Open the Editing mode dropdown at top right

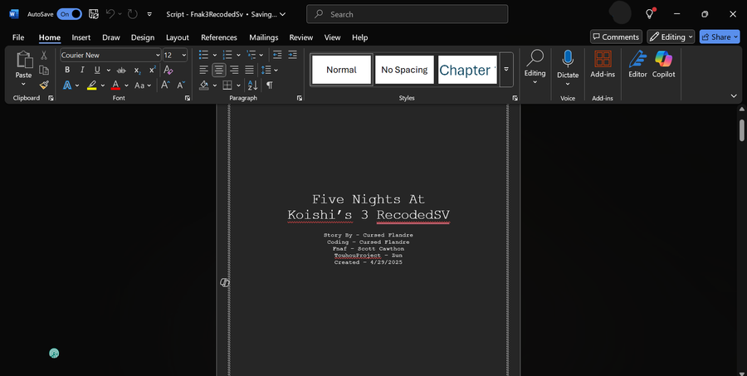pos(671,37)
